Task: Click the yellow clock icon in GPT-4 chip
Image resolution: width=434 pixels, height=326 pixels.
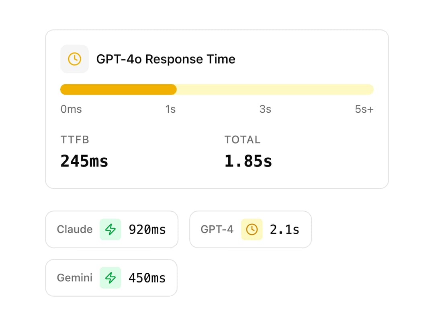Action: 252,229
